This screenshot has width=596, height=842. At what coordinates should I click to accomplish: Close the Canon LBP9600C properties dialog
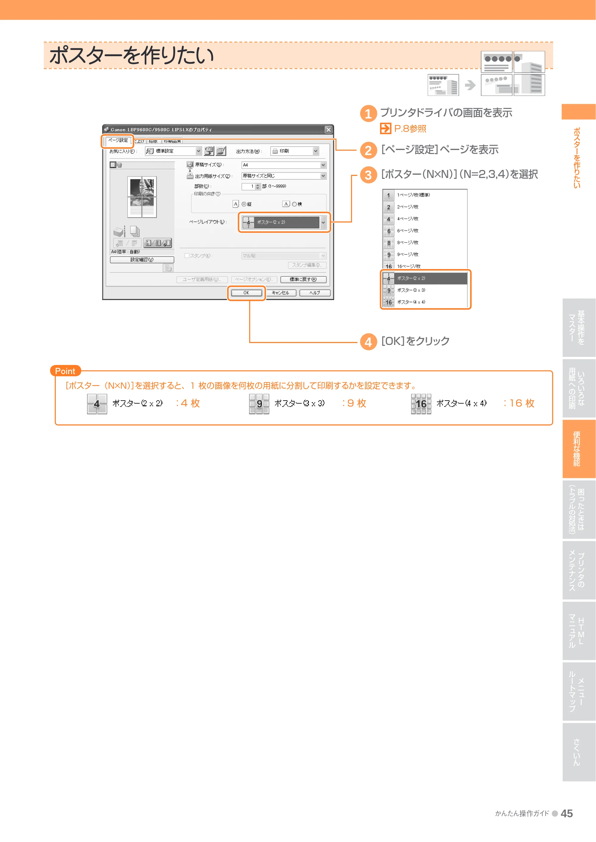click(329, 130)
